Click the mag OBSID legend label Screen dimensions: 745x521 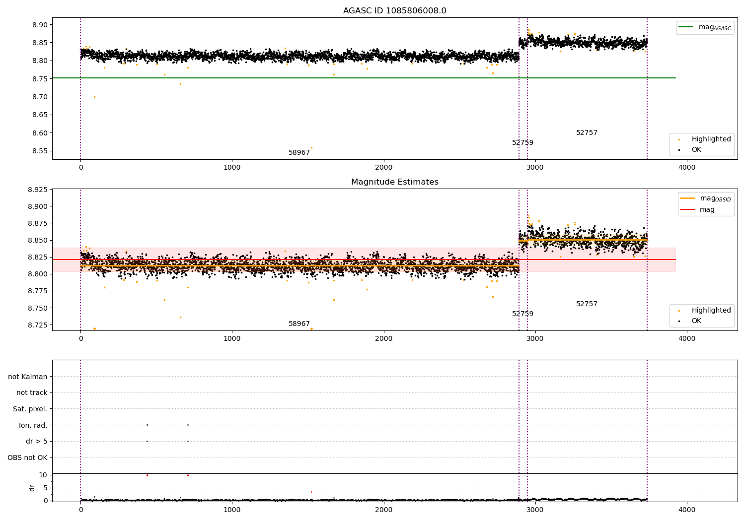tap(715, 198)
